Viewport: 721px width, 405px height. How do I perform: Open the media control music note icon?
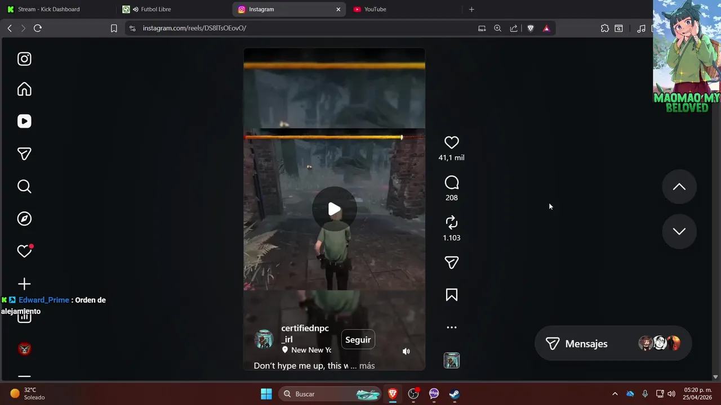pos(641,28)
